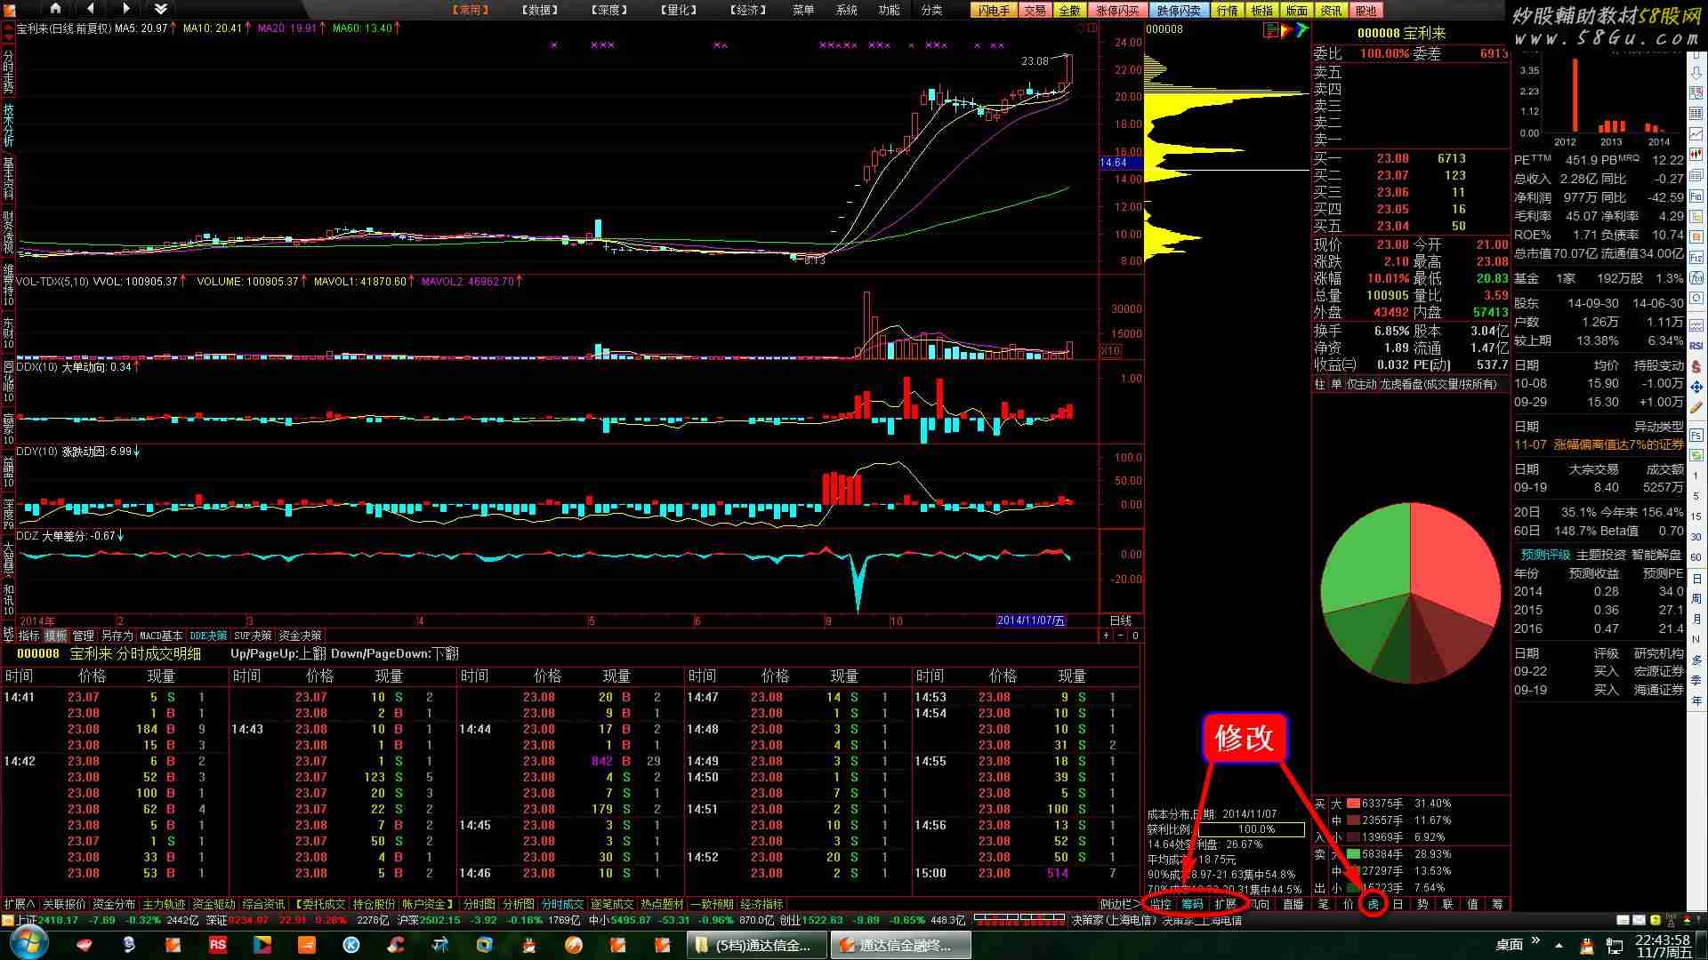Viewport: 1708px width, 960px height.
Task: Click the yellow 交易 button
Action: (1035, 11)
